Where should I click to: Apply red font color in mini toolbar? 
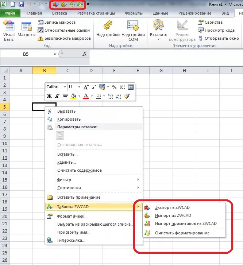[86, 96]
